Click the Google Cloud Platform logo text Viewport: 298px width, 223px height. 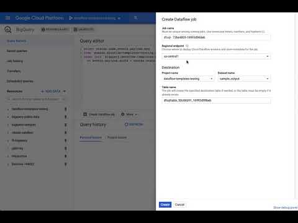point(40,18)
